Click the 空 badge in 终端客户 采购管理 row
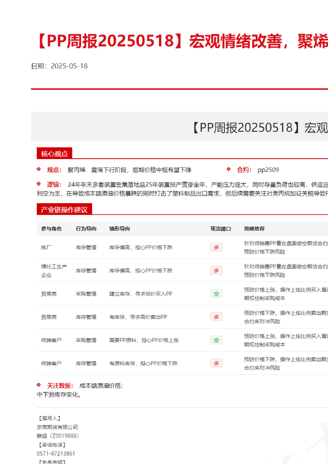The image size is (328, 464). (x=216, y=340)
